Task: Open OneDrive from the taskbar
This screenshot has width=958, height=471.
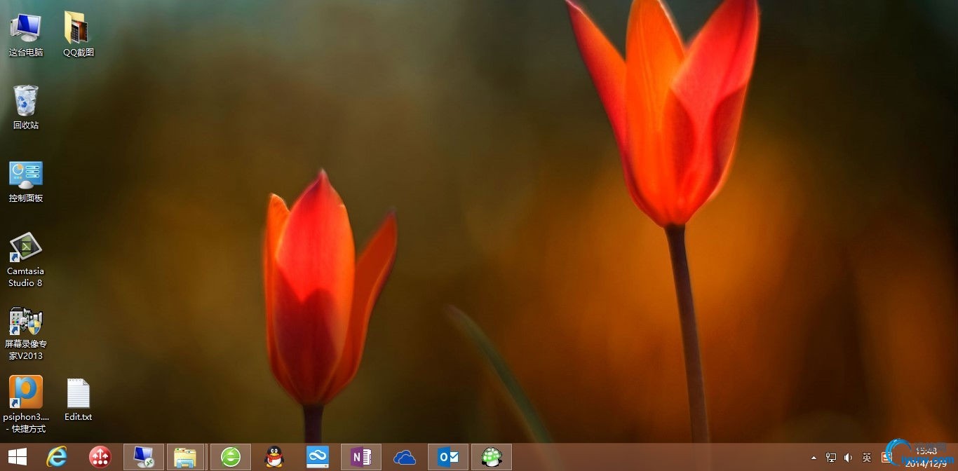Action: click(405, 458)
